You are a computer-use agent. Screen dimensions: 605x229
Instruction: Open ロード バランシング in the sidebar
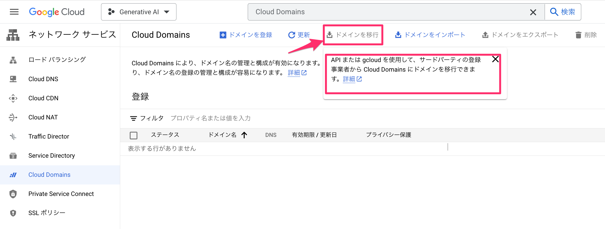tap(57, 60)
